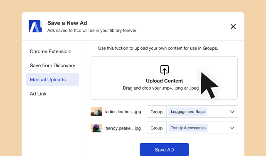Click the blue app logo icon
Screen dimensions: 266x156
point(35,26)
